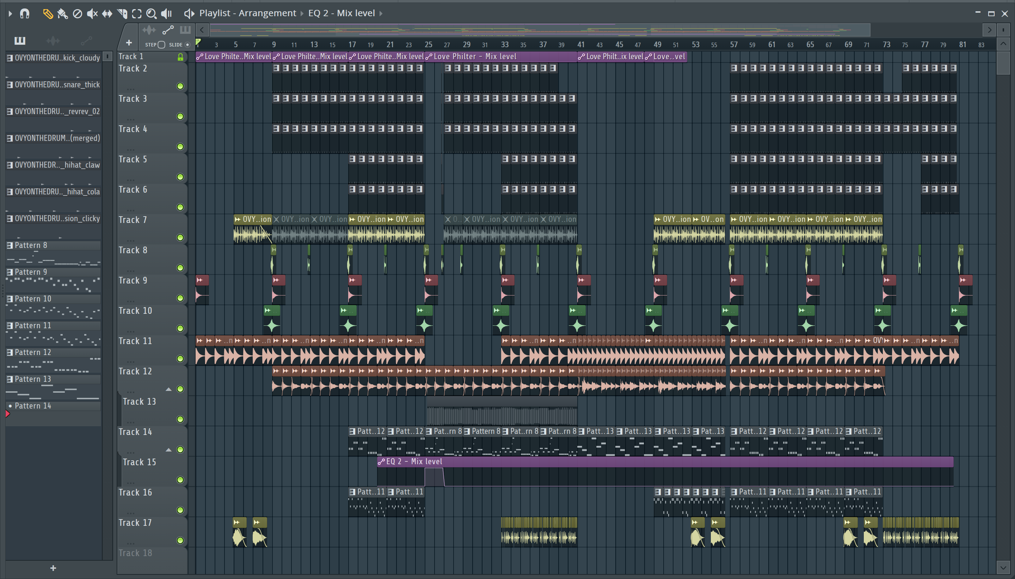Select the Zoom tool
1015x579 pixels.
click(x=151, y=14)
